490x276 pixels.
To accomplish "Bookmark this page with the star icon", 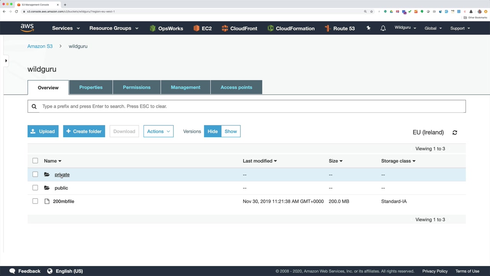I will [x=371, y=11].
